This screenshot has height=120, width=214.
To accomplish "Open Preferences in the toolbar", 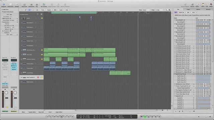I will [x=10, y=5].
